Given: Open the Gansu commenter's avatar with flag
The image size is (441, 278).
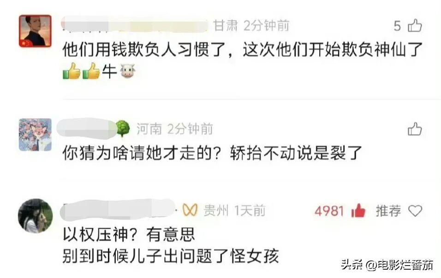Looking at the screenshot, I should pyautogui.click(x=35, y=31).
